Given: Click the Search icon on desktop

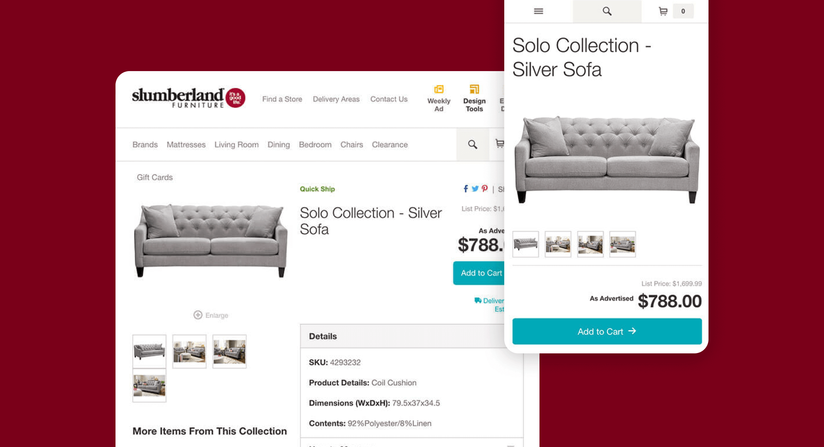Looking at the screenshot, I should [x=472, y=145].
